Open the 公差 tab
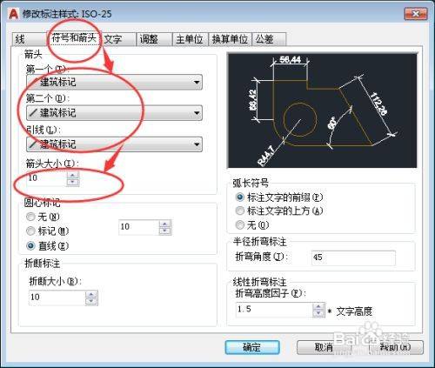The image size is (435, 368). tap(269, 39)
